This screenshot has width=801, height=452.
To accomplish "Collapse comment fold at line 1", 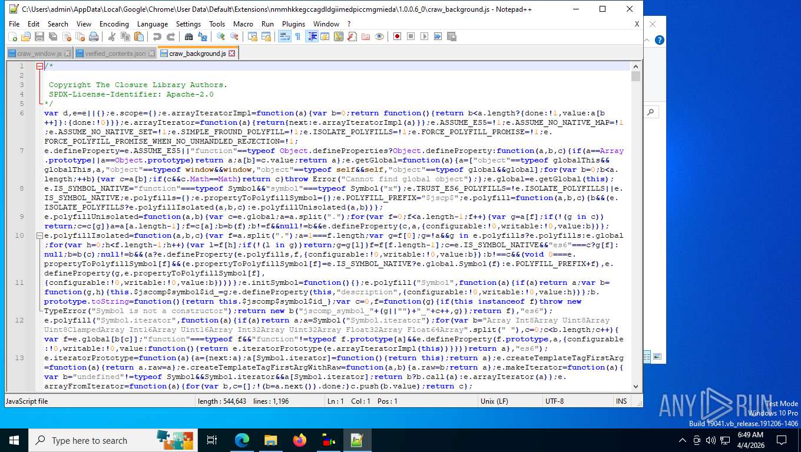I will tap(39, 66).
